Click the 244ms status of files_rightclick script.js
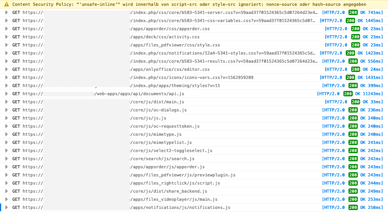This screenshot has height=212, width=388. tap(352, 183)
